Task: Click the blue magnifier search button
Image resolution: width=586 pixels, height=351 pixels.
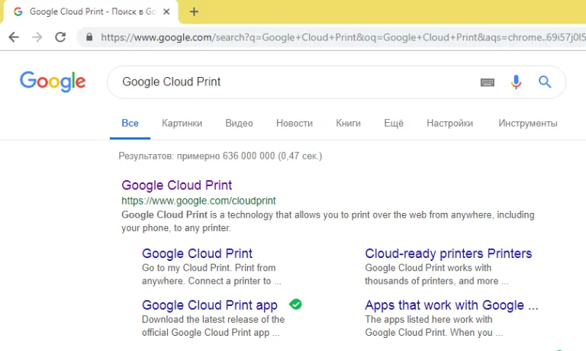Action: coord(545,82)
